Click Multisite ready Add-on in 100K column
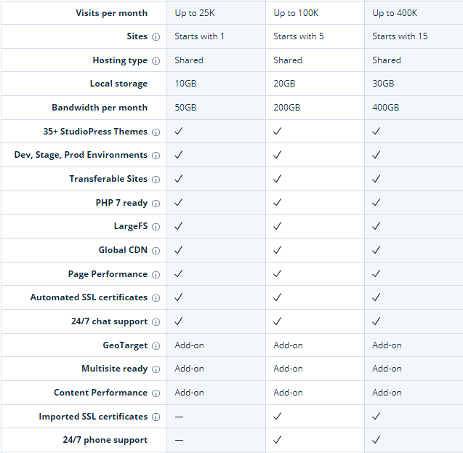This screenshot has height=453, width=463. click(288, 369)
